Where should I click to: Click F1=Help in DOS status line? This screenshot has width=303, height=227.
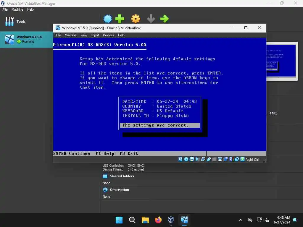105,154
